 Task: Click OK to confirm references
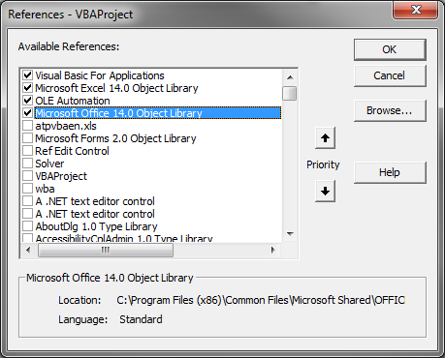pos(390,49)
